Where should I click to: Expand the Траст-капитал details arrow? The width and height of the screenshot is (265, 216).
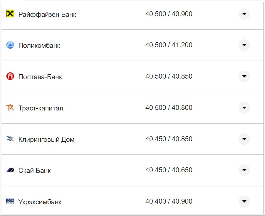[x=244, y=107]
